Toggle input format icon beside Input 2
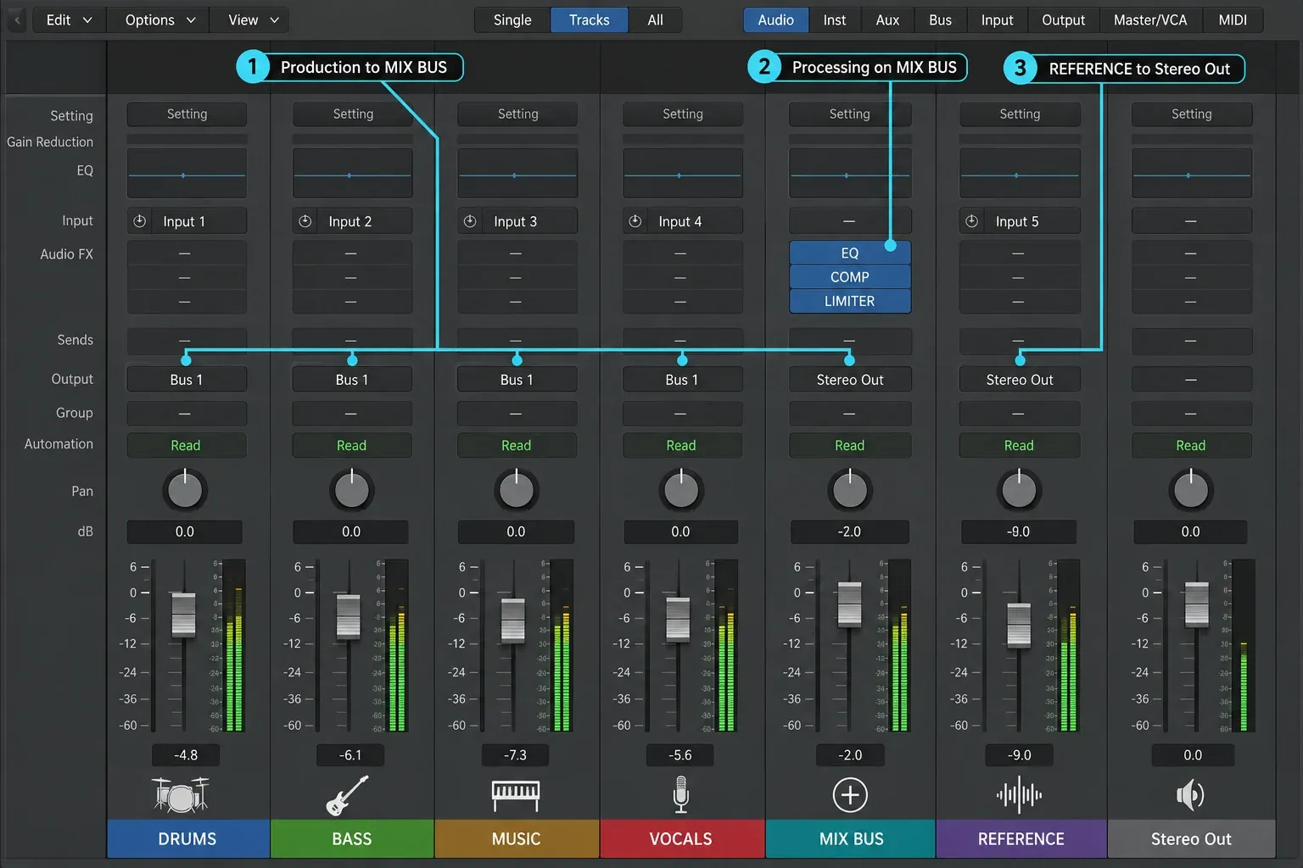Image resolution: width=1303 pixels, height=868 pixels. [x=305, y=221]
